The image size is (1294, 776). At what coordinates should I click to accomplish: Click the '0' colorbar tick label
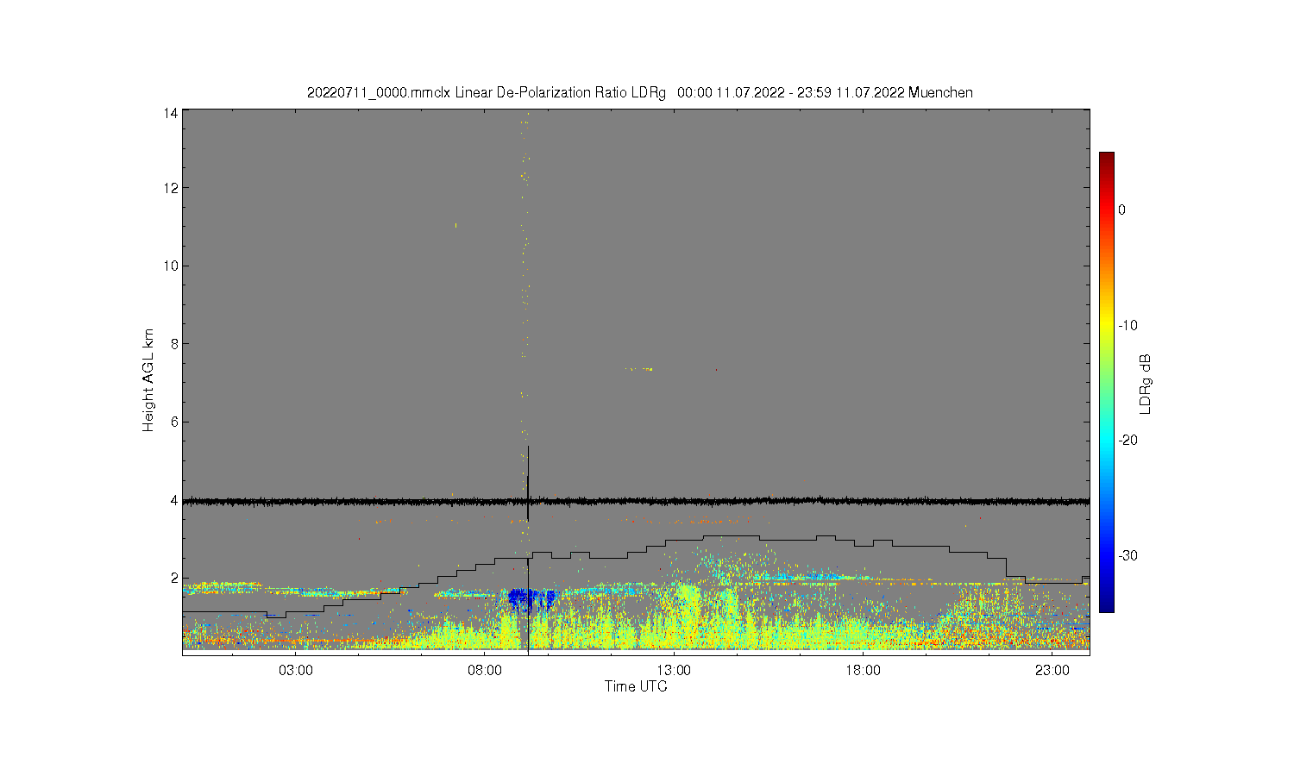[1121, 210]
